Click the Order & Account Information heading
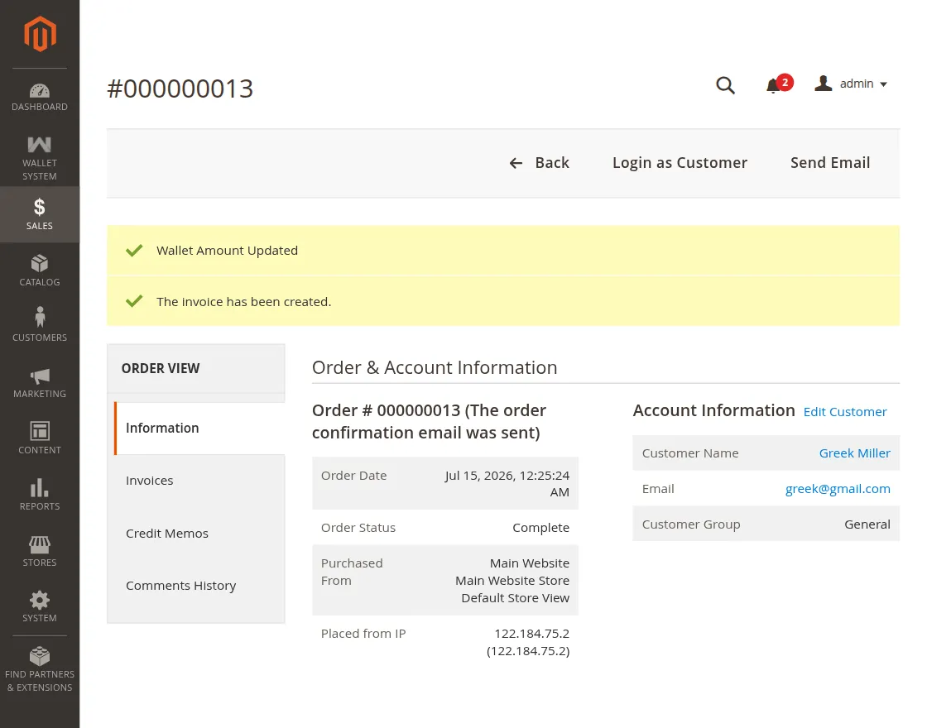This screenshot has width=927, height=728. (435, 367)
